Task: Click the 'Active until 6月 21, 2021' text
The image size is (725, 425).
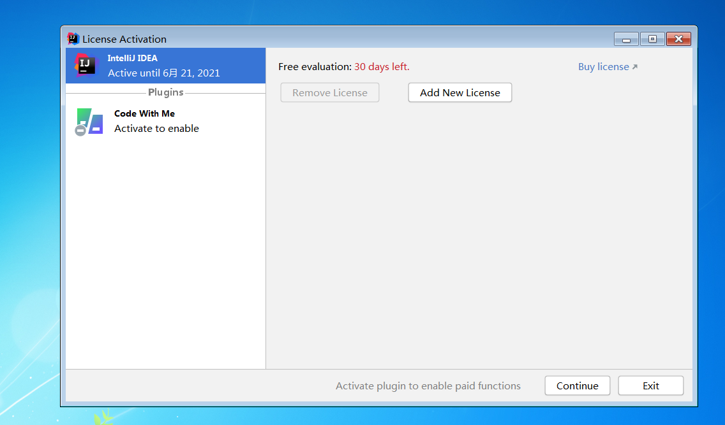Action: tap(163, 73)
